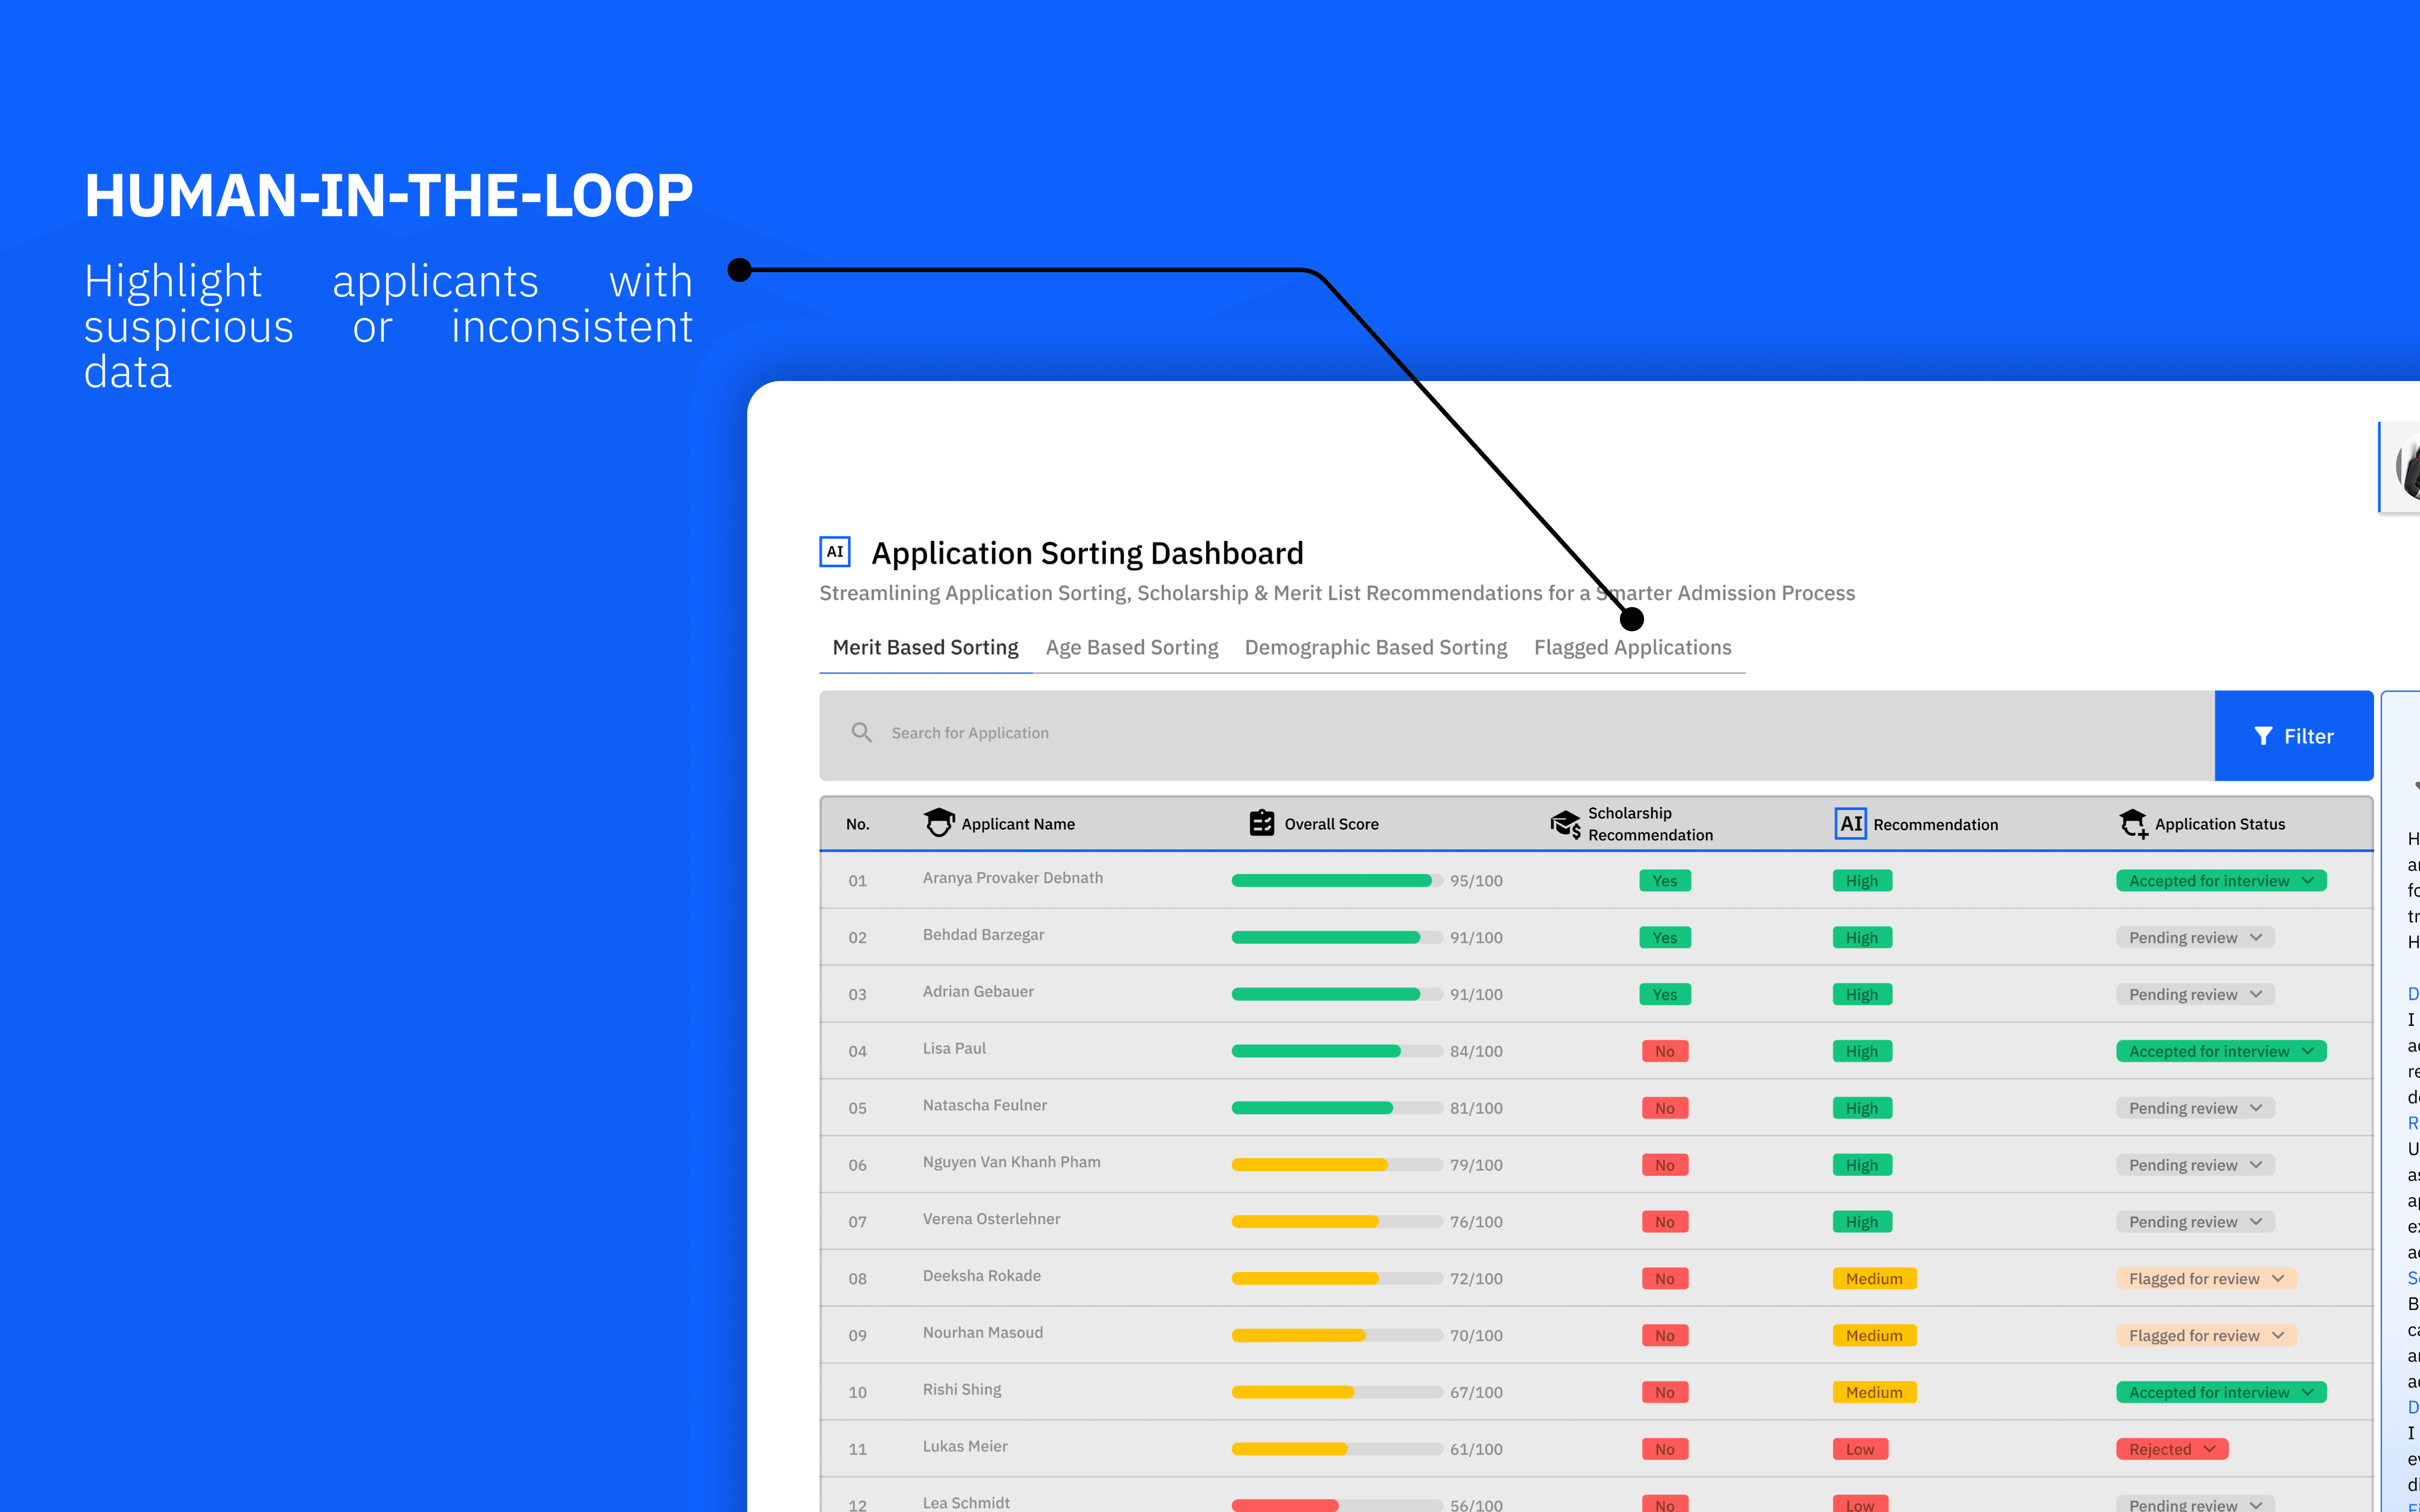Image resolution: width=2420 pixels, height=1512 pixels.
Task: Click the AI Recommendation column icon
Action: (1850, 823)
